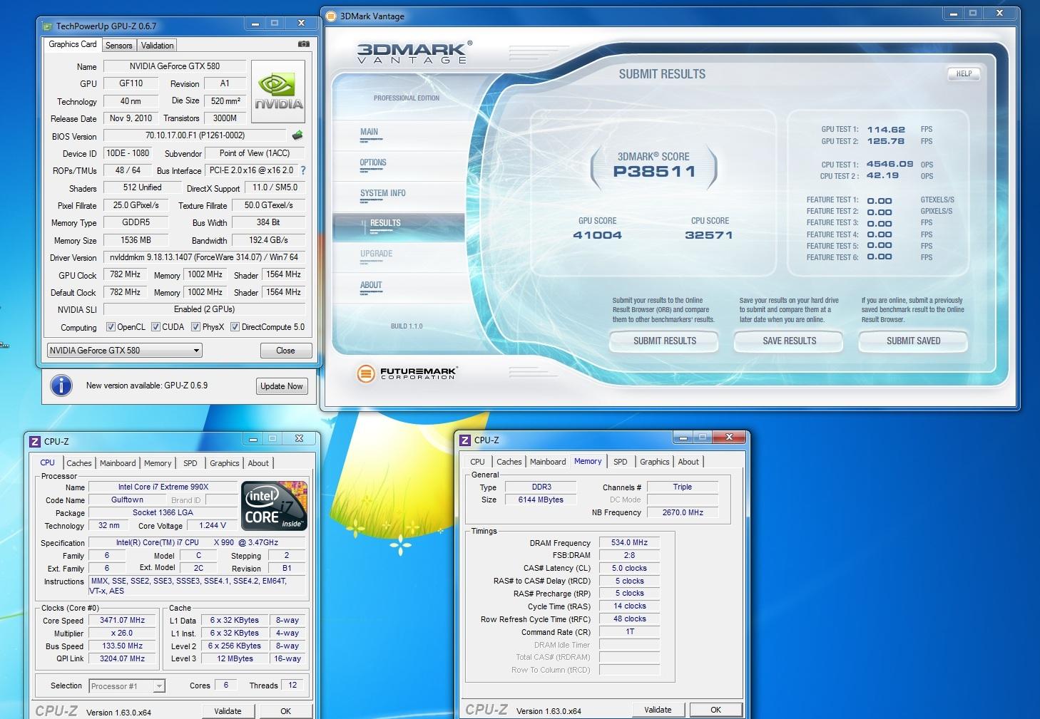Click the Bus Interface question mark icon

(303, 170)
